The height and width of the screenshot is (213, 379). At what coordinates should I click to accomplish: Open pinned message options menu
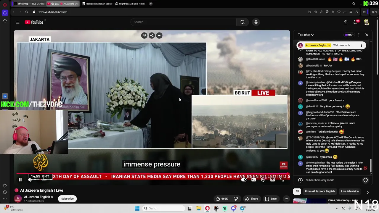[x=361, y=45]
